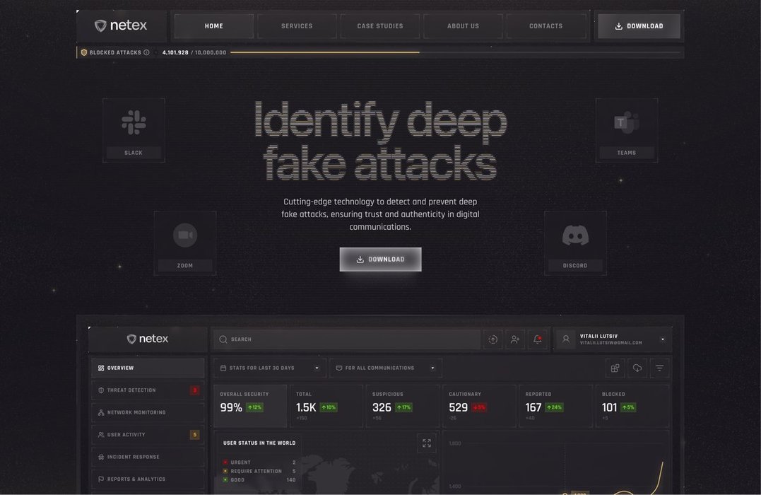761x495 pixels.
Task: Click the add user icon
Action: pyautogui.click(x=515, y=339)
